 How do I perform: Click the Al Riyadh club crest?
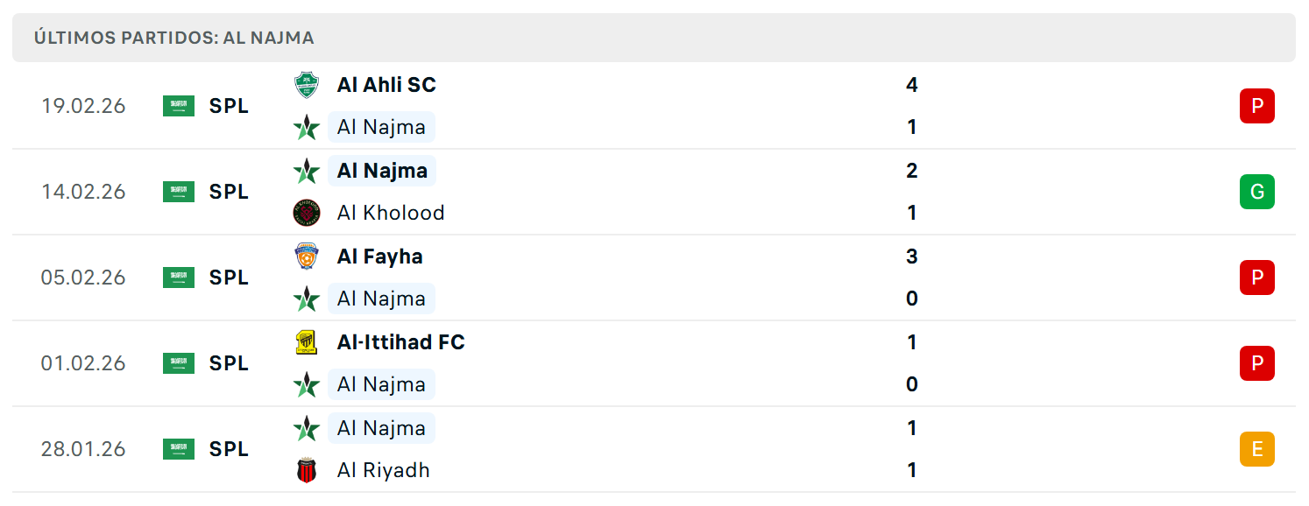(x=307, y=470)
